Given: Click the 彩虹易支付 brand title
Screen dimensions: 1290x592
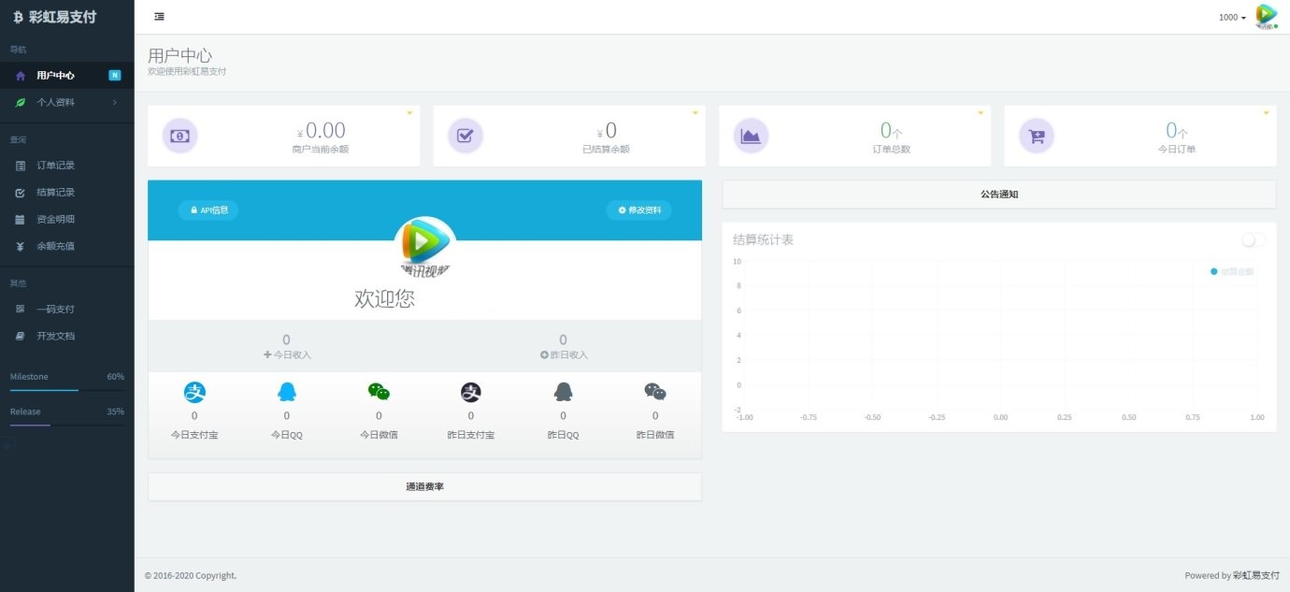Looking at the screenshot, I should (x=63, y=17).
